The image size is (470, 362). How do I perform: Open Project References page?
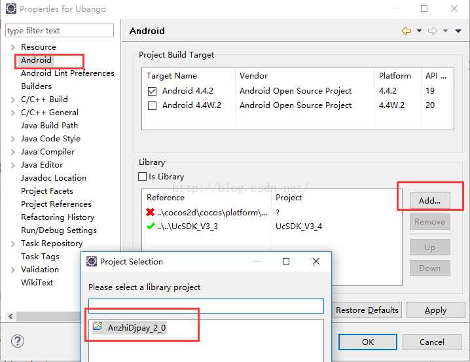coord(56,204)
